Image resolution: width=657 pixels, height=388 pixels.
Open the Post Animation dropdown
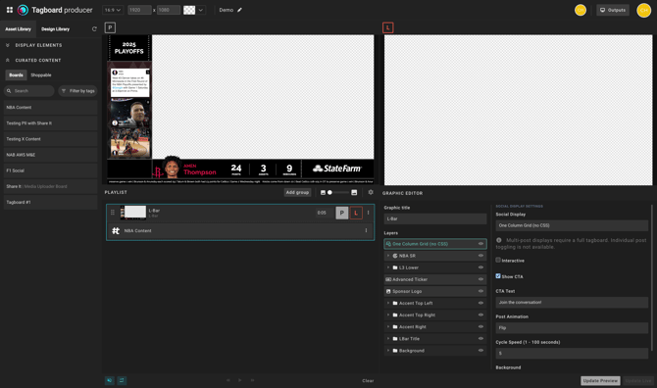572,327
